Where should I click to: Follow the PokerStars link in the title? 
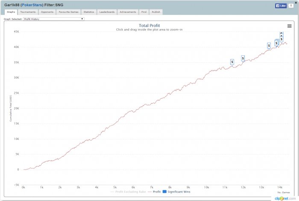click(32, 5)
